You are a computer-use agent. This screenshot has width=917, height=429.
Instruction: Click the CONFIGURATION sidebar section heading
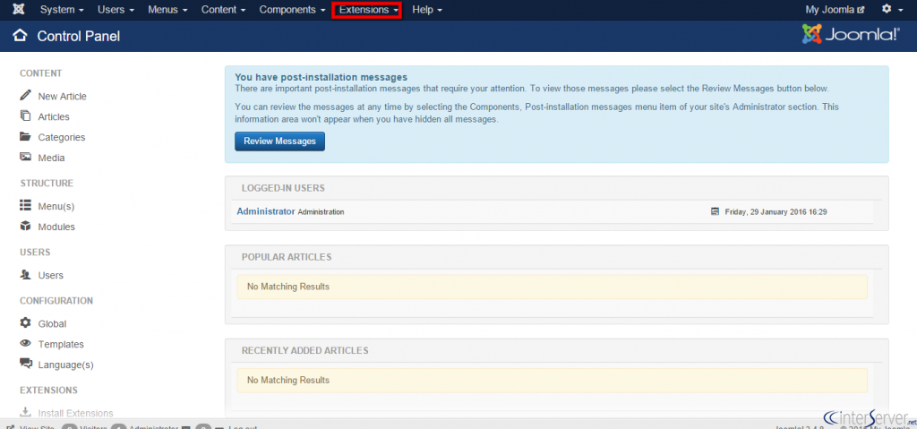point(56,301)
